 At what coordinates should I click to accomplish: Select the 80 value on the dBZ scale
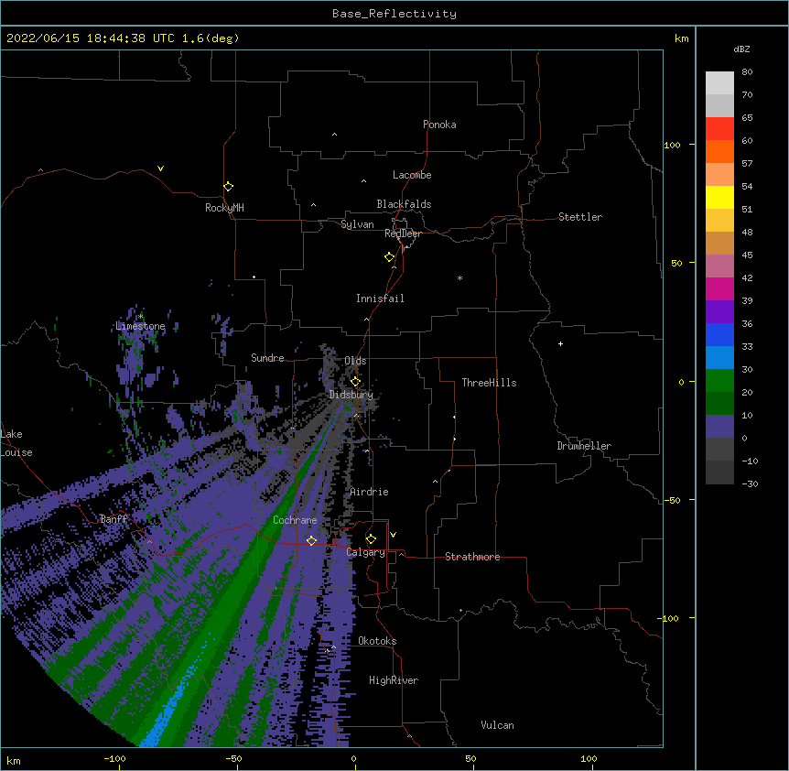coord(747,72)
